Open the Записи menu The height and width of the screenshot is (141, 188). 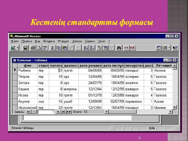point(77,41)
